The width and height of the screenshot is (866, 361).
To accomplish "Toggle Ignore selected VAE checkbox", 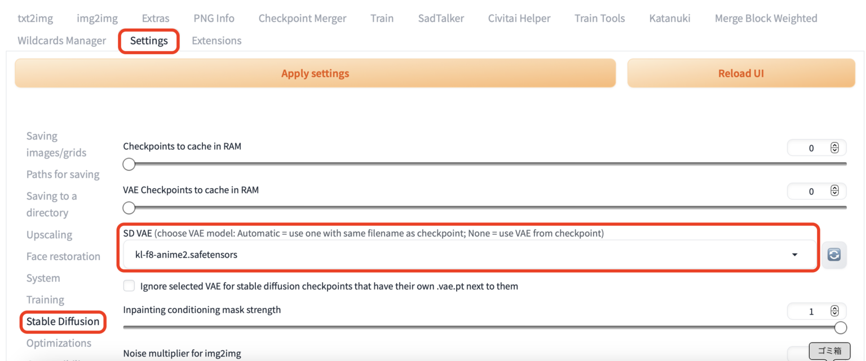I will pyautogui.click(x=129, y=286).
